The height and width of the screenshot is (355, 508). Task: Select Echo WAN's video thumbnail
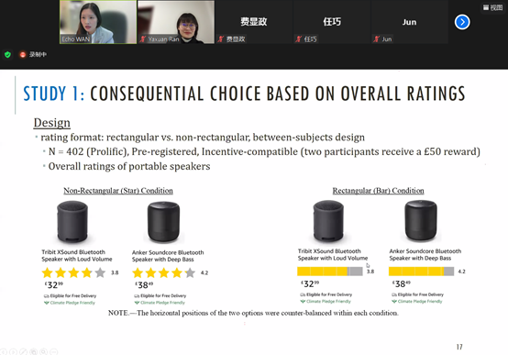[x=98, y=22]
